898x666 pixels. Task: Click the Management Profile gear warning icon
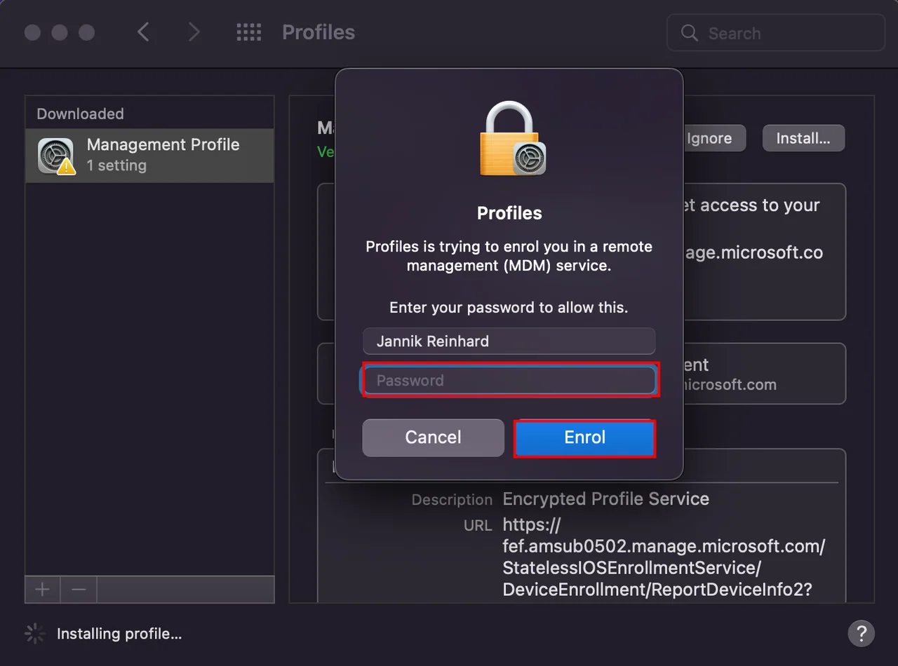[56, 156]
